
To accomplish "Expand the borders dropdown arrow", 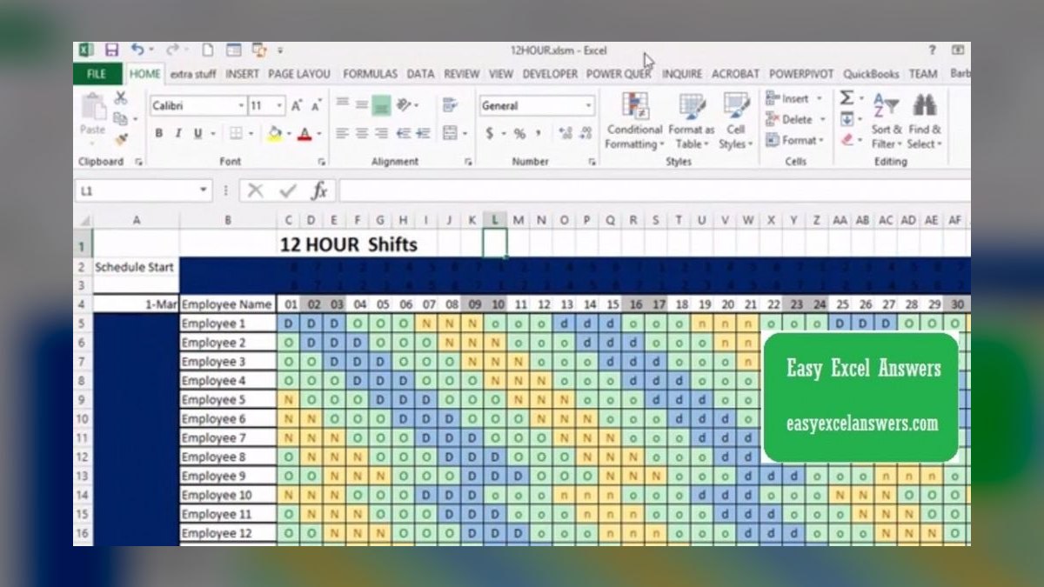I will coord(251,133).
